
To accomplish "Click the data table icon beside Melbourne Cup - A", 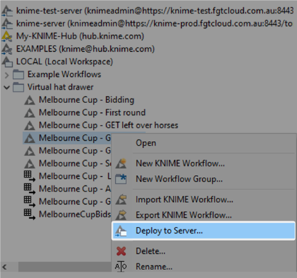I will coord(30,189).
